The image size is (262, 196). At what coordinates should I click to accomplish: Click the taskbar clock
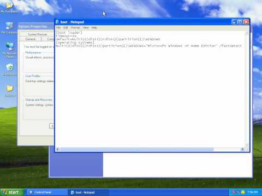(252, 192)
